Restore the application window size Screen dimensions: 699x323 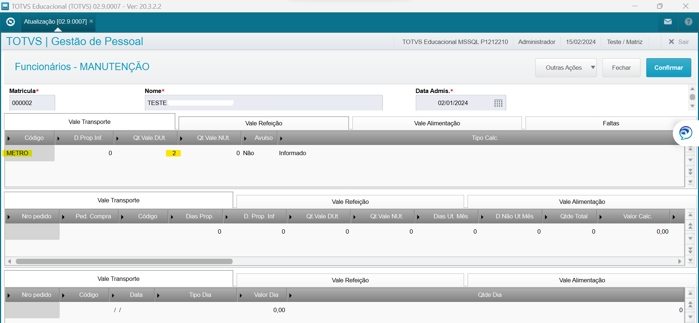(x=660, y=6)
